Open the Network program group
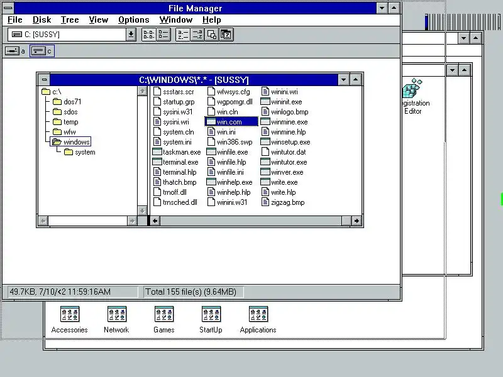Screen dimensions: 503x377 (x=116, y=320)
